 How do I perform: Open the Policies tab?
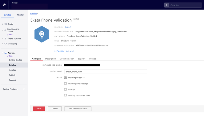(x=93, y=59)
